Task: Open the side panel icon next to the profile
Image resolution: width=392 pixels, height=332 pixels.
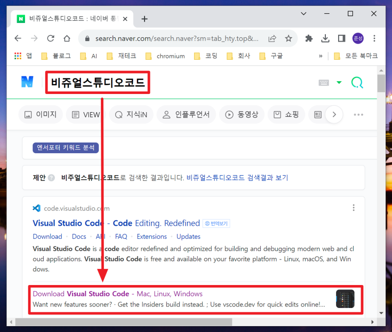Action: click(342, 38)
